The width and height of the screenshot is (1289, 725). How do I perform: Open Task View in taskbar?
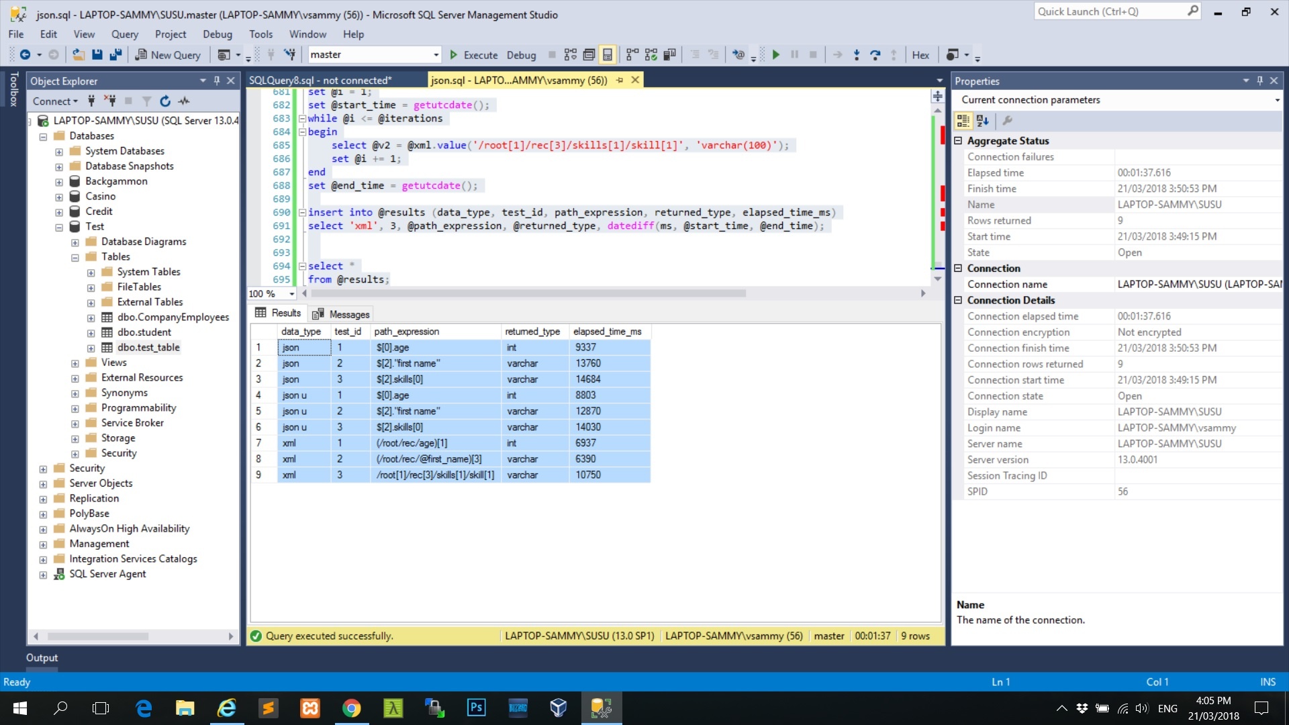[x=101, y=708]
